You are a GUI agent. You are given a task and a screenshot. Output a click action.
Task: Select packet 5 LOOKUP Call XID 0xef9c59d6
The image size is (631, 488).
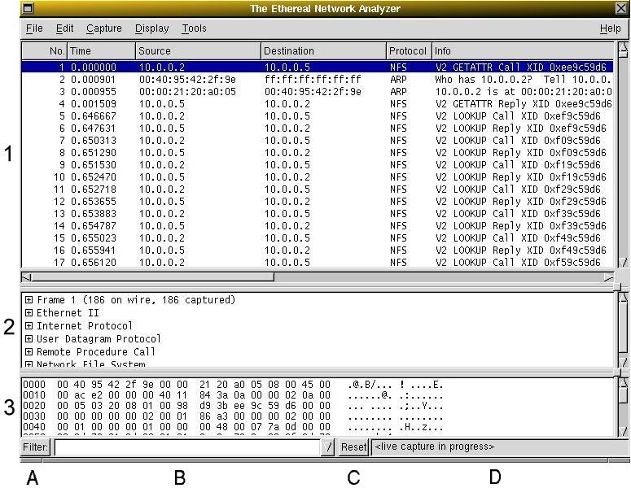(317, 115)
